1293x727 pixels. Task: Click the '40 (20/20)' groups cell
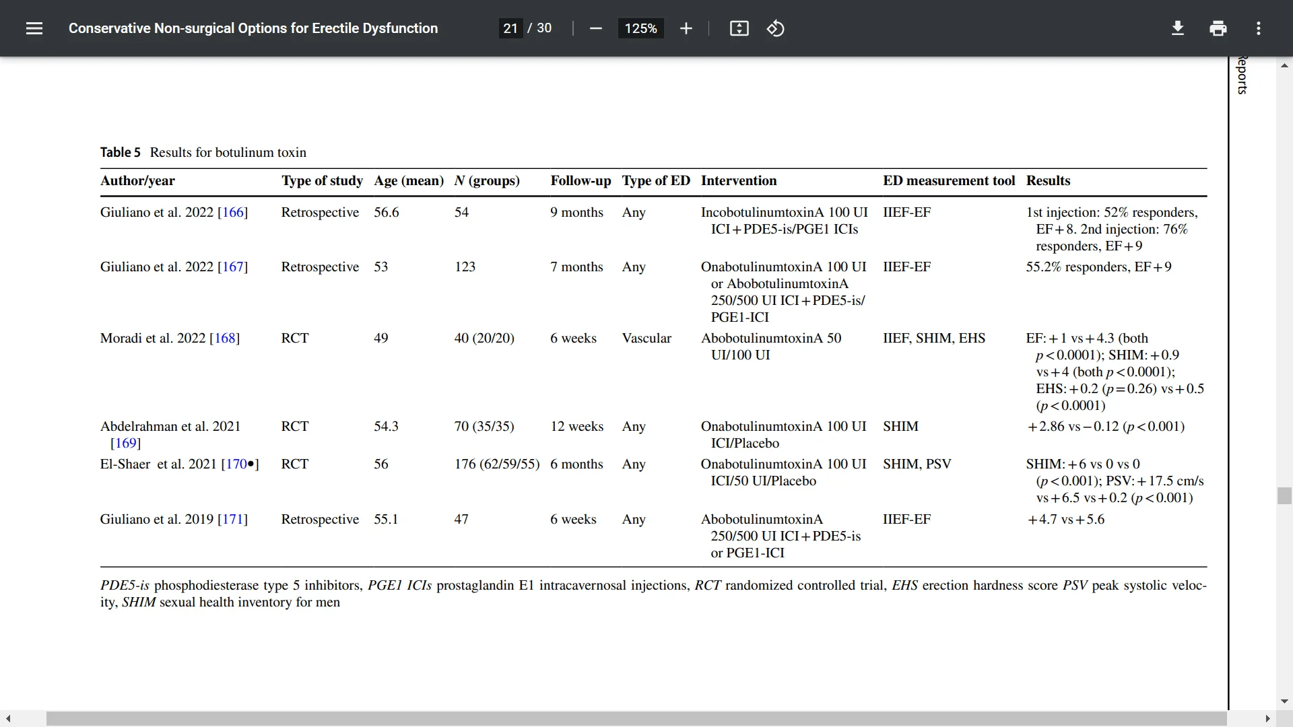tap(484, 338)
